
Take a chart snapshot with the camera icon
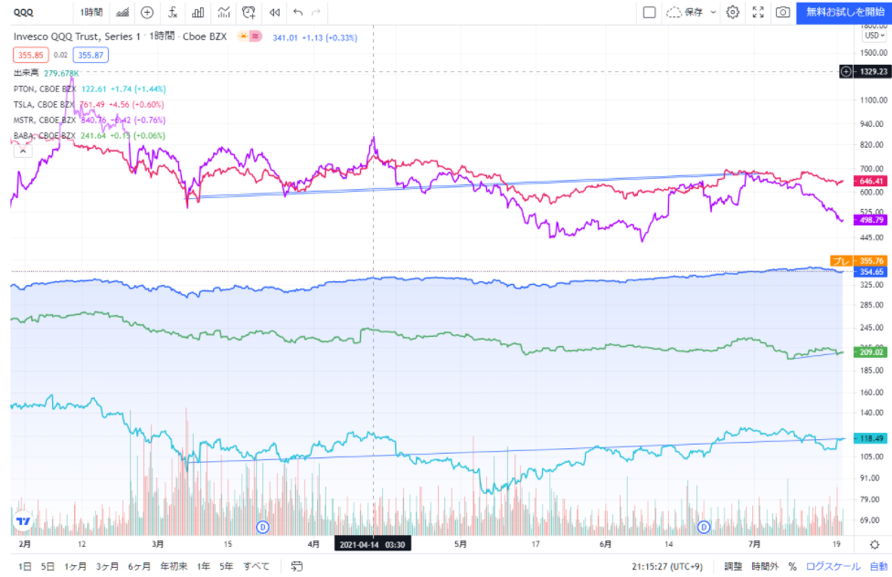click(782, 13)
